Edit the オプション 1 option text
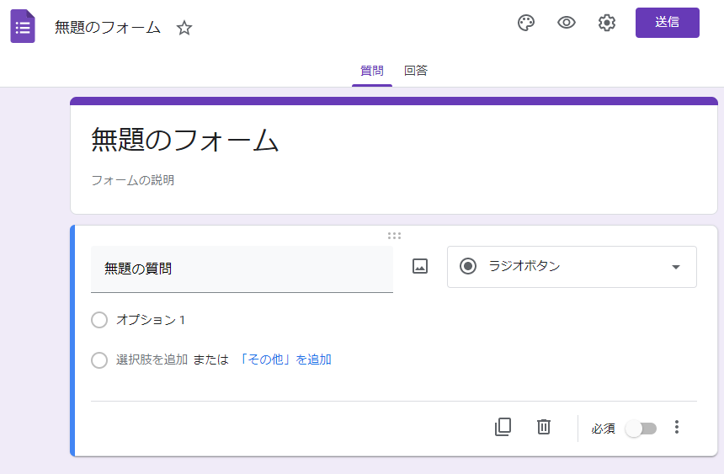Image resolution: width=724 pixels, height=474 pixels. pyautogui.click(x=151, y=320)
